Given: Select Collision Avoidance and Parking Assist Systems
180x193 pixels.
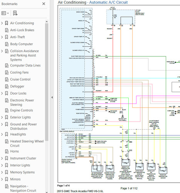Looking at the screenshot, I should 24,55.
